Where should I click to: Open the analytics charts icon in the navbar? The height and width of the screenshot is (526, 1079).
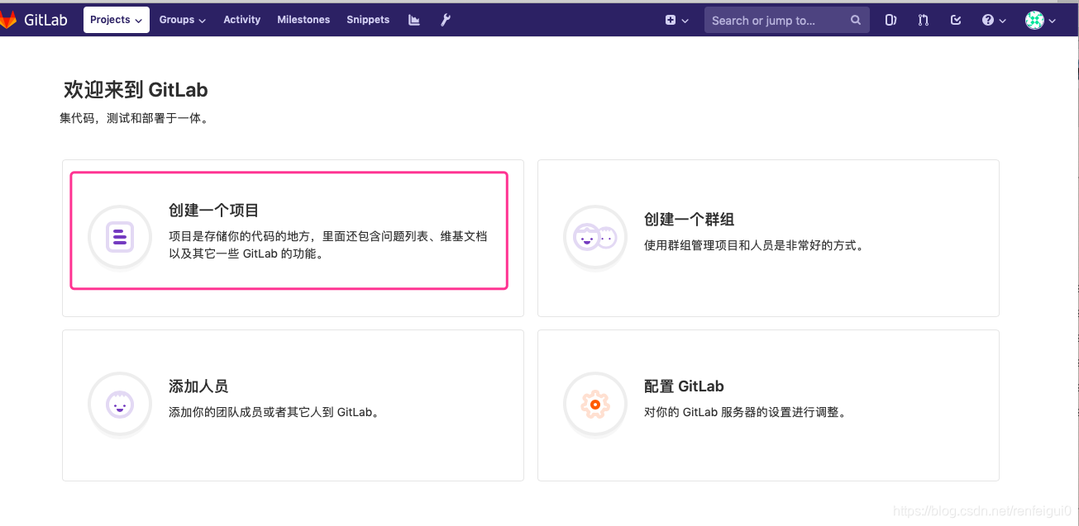point(413,19)
